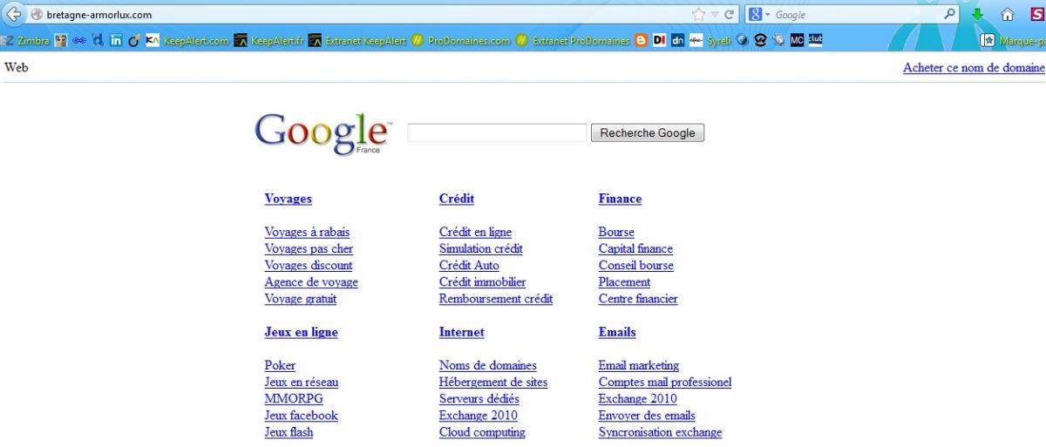Open the Crédit category heading
Screen dimensions: 1046x447
(457, 199)
